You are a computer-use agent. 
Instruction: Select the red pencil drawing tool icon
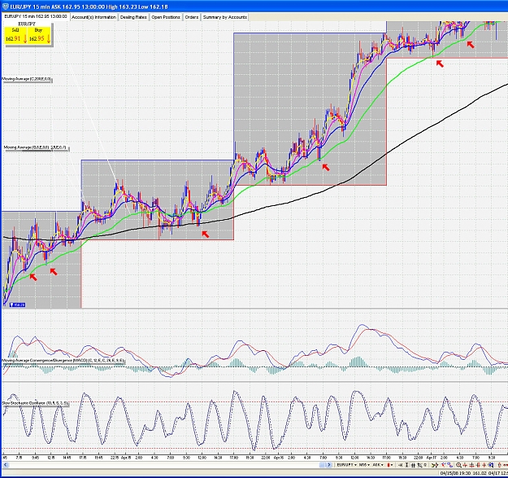coord(443,465)
